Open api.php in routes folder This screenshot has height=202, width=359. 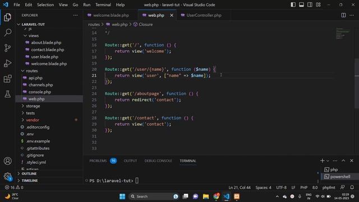[x=35, y=78]
